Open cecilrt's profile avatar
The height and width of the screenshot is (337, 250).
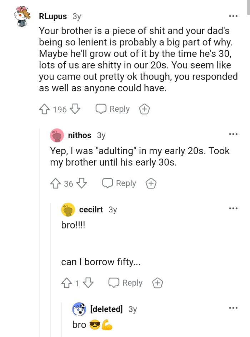point(68,210)
